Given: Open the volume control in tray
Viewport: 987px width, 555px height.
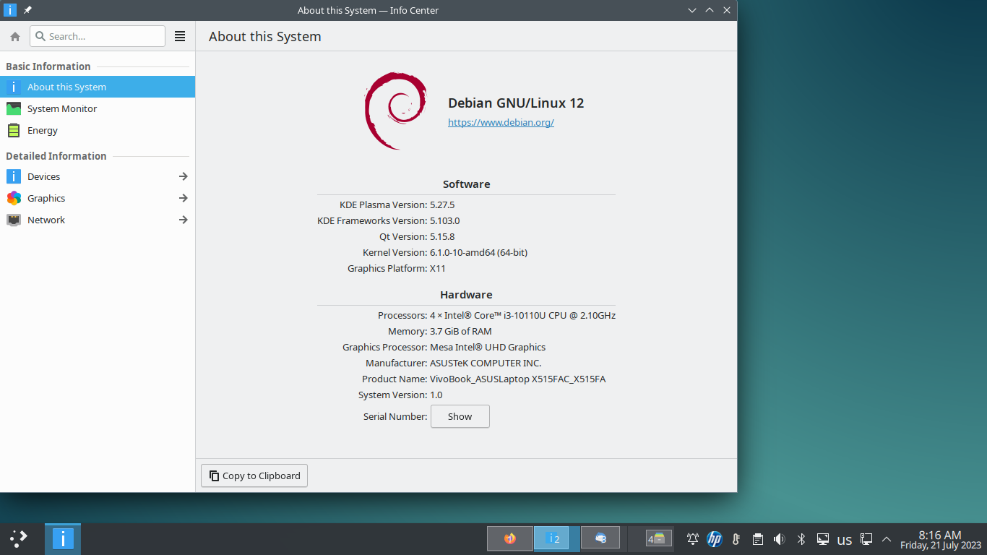Looking at the screenshot, I should [x=779, y=539].
